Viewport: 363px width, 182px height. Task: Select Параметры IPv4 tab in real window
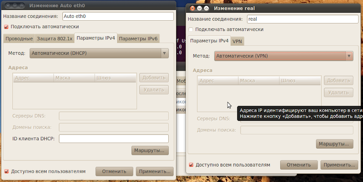click(209, 41)
